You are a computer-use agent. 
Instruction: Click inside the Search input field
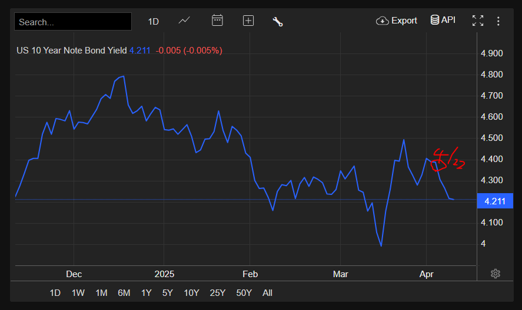pos(73,22)
